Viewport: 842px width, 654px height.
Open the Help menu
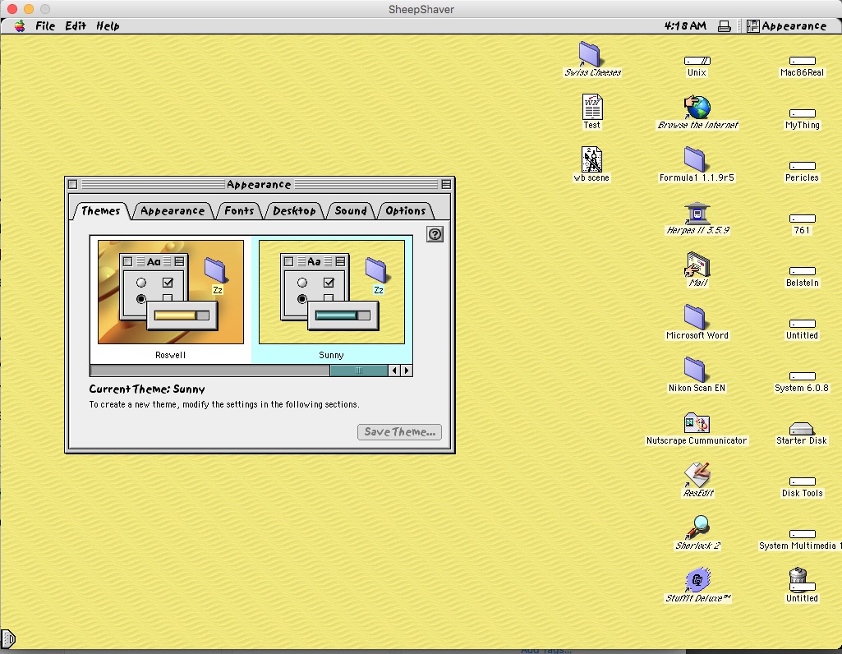(108, 25)
